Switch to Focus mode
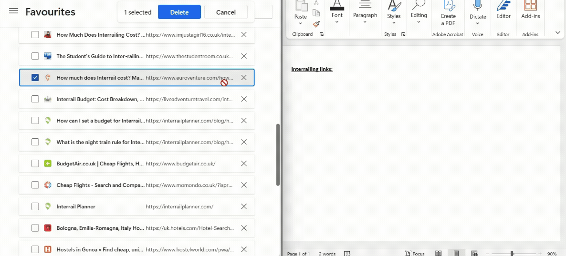Viewport: 566px width, 256px height. [x=415, y=254]
